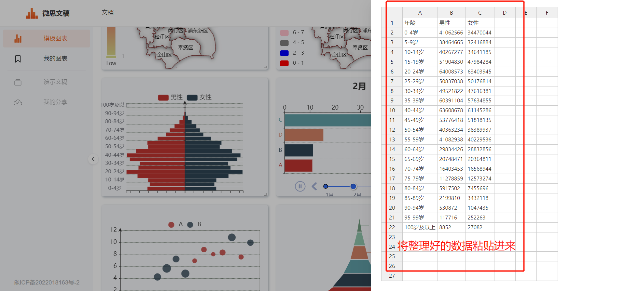Click the 6 - 7 map legend swatch
Image resolution: width=625 pixels, height=291 pixels.
pos(285,33)
